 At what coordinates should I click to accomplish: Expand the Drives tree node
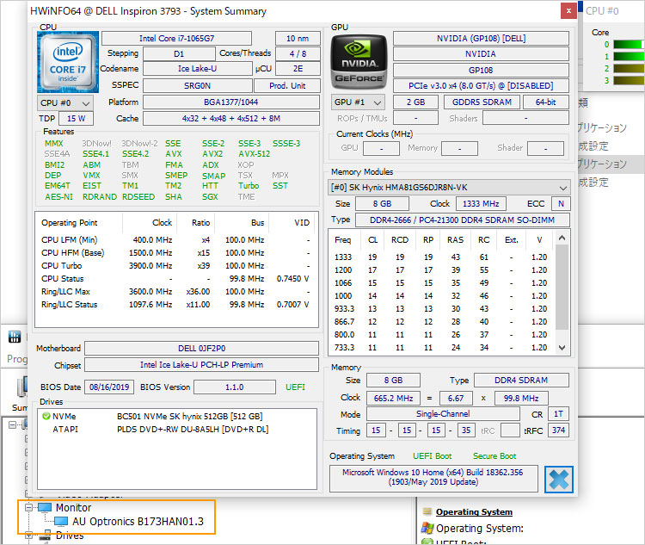click(28, 536)
